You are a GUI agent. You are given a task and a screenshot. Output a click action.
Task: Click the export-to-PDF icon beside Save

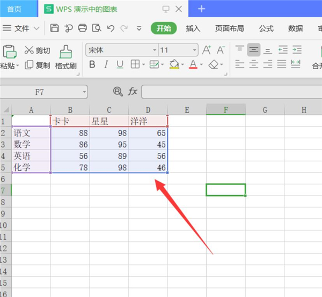tap(68, 28)
